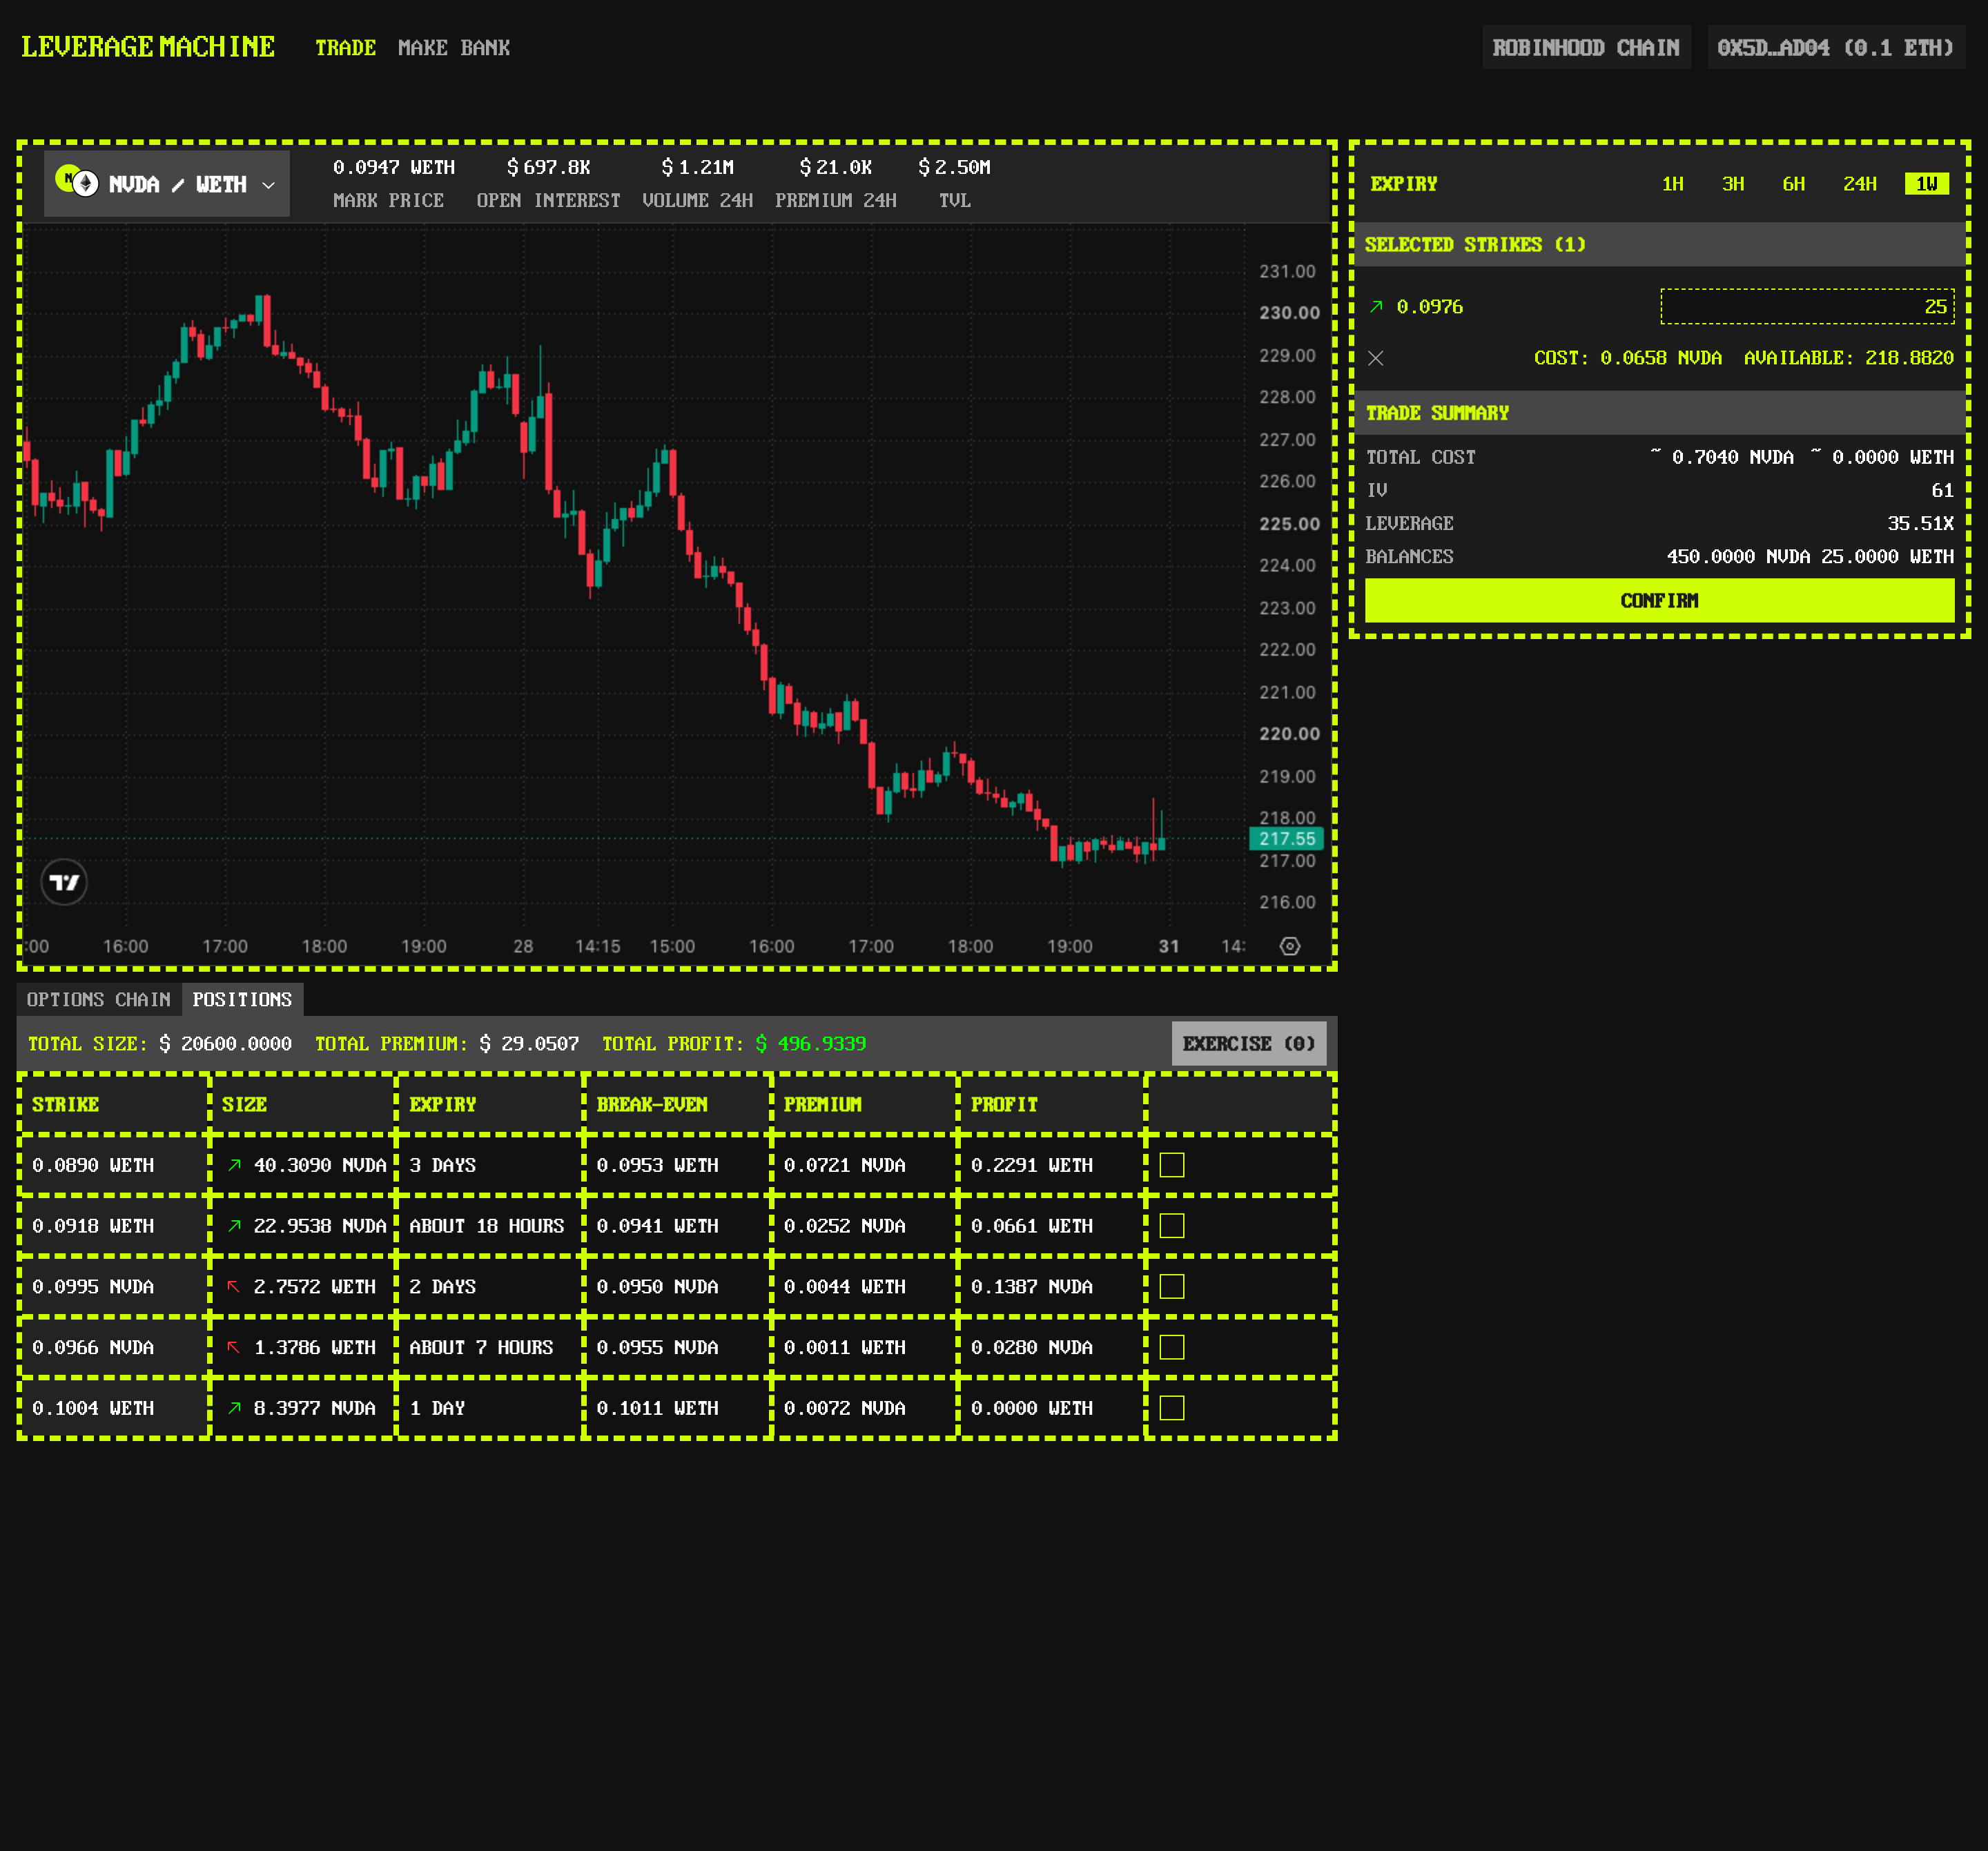Check the box for 0.0918 WETH position
The width and height of the screenshot is (1988, 1851).
click(1172, 1226)
